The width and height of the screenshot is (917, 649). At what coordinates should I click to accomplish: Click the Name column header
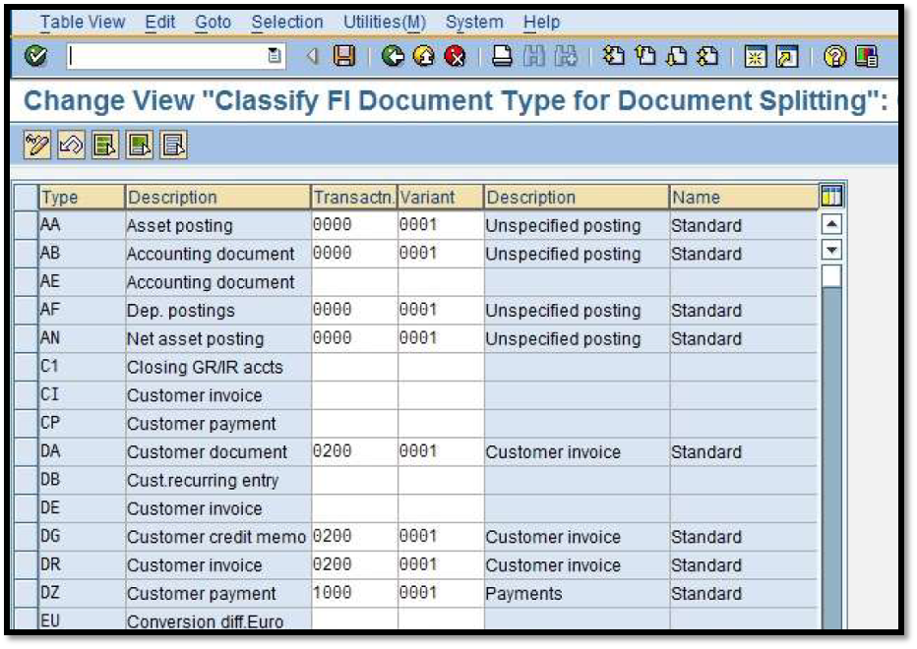point(743,197)
